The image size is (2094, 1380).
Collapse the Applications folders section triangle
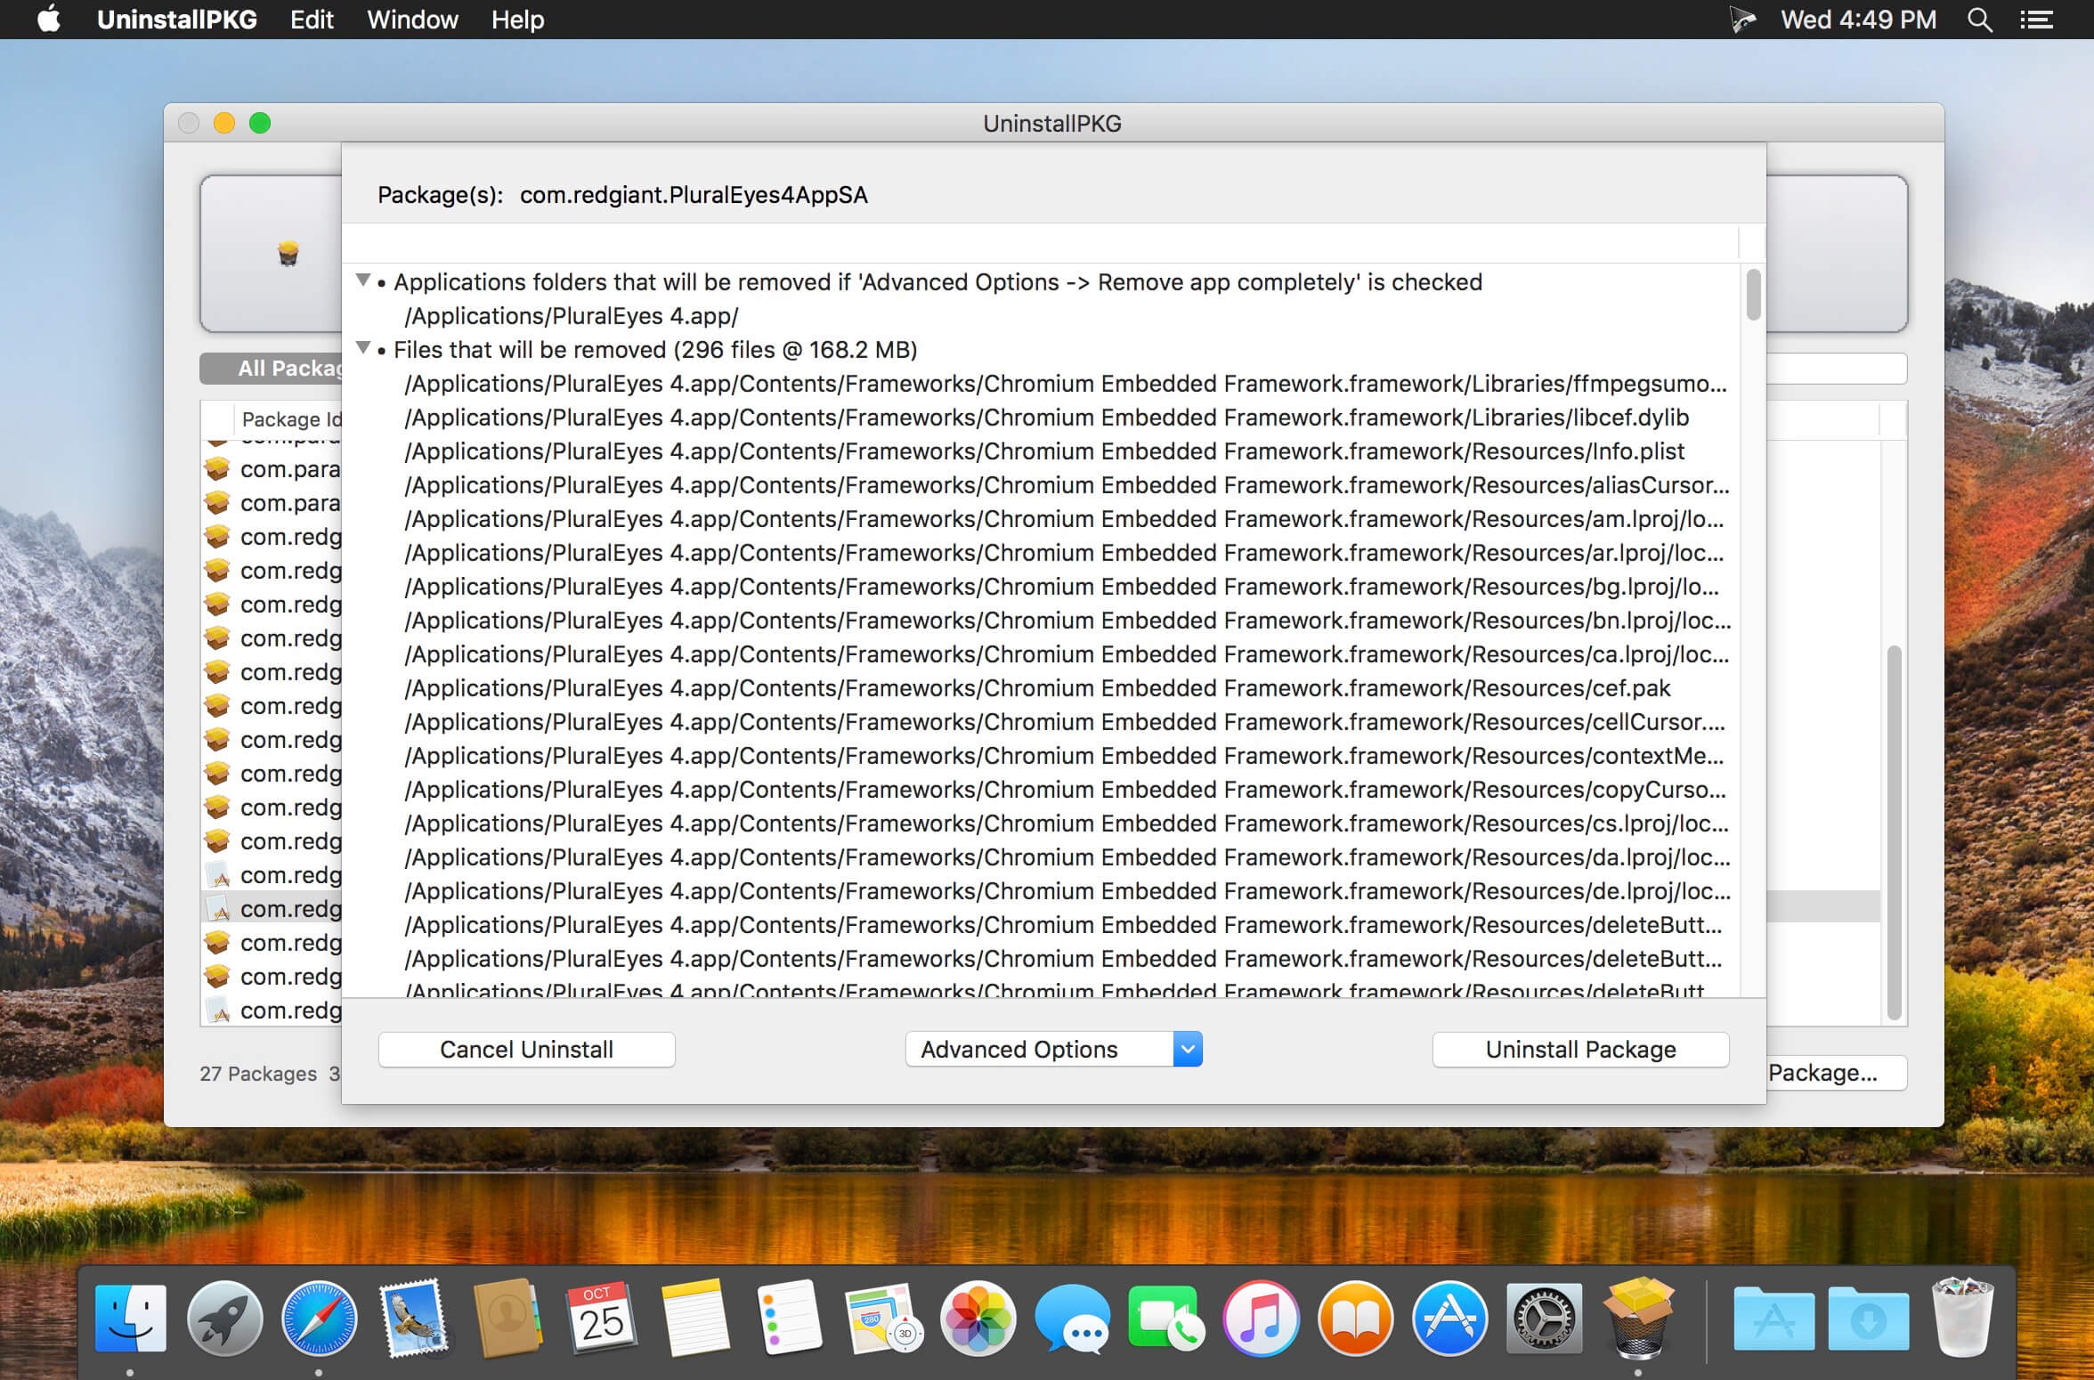pyautogui.click(x=363, y=280)
